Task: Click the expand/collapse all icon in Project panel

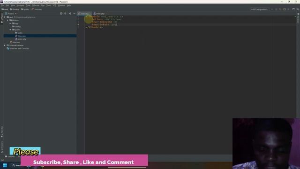Action: 66,14
